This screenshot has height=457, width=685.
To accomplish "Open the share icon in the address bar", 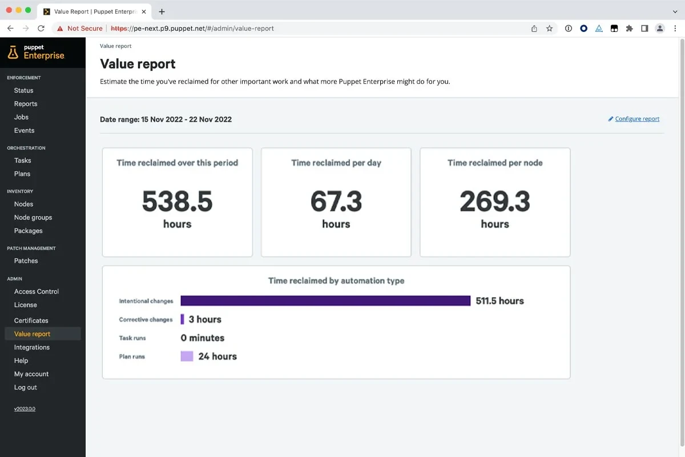I will [x=534, y=28].
